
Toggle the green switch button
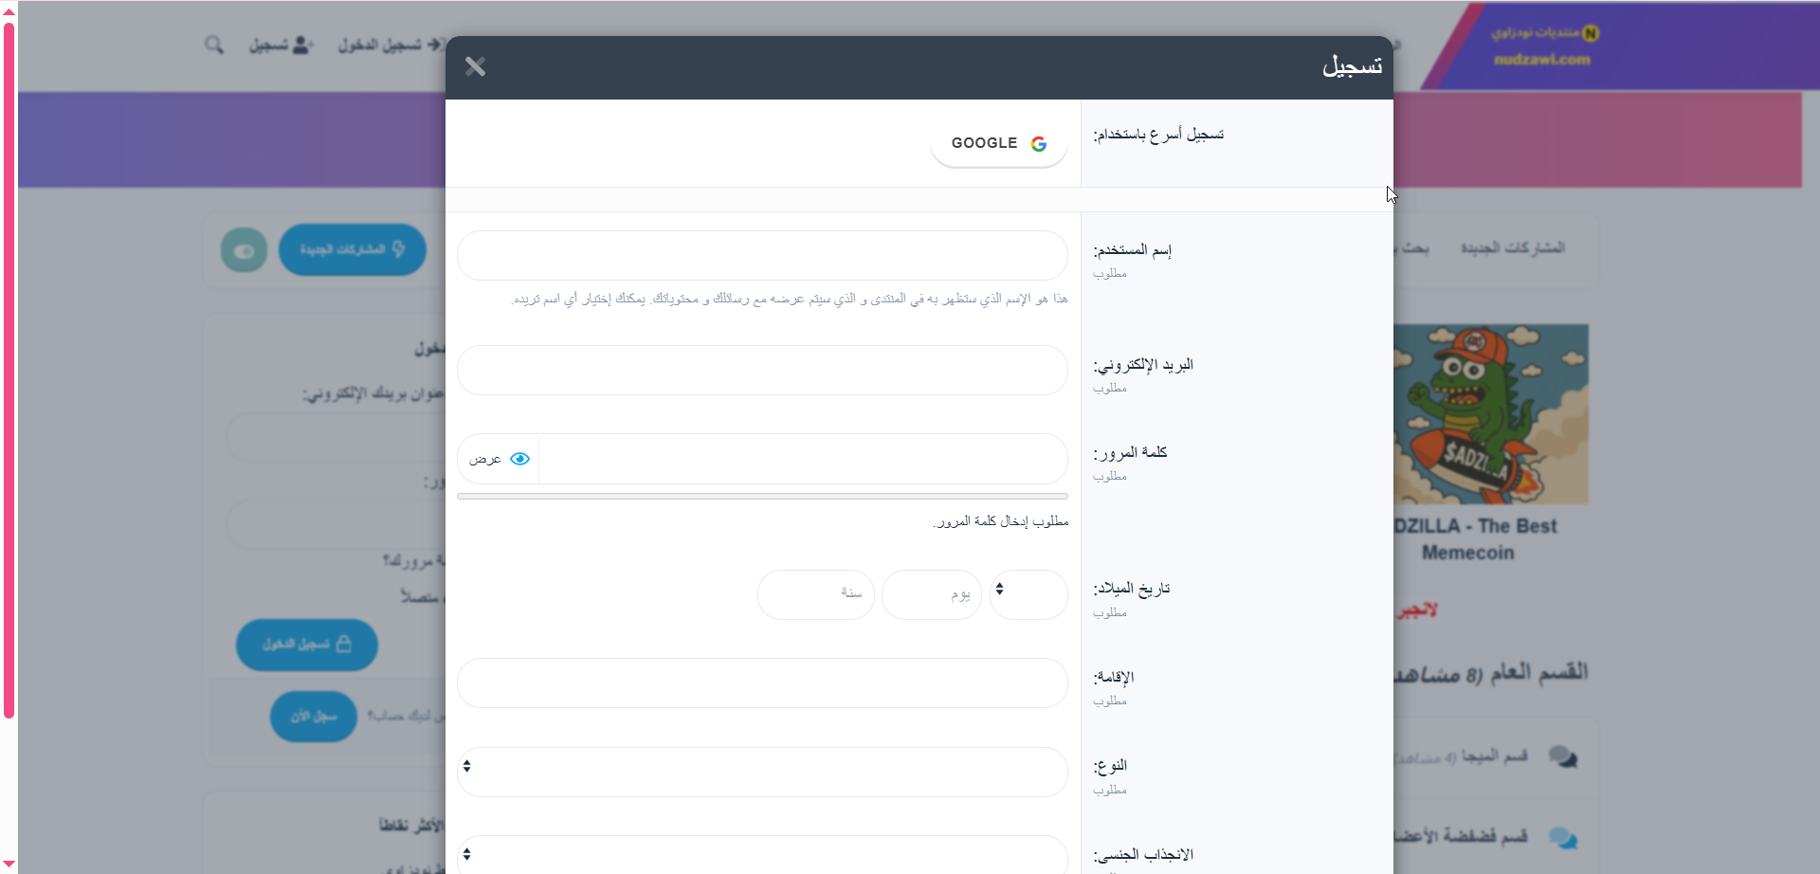244,250
